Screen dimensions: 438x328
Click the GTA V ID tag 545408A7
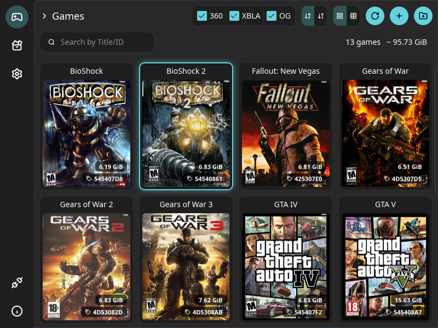point(404,312)
